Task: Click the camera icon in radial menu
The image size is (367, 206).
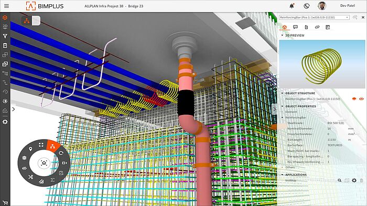Action: coord(64,163)
